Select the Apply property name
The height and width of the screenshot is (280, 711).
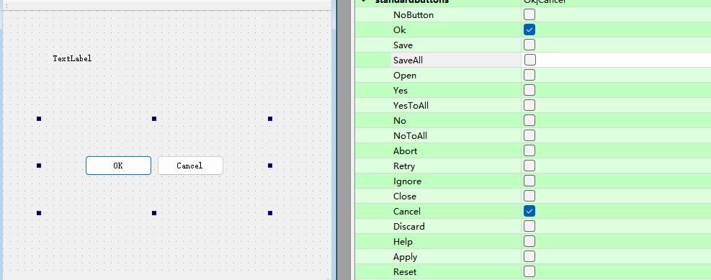405,257
